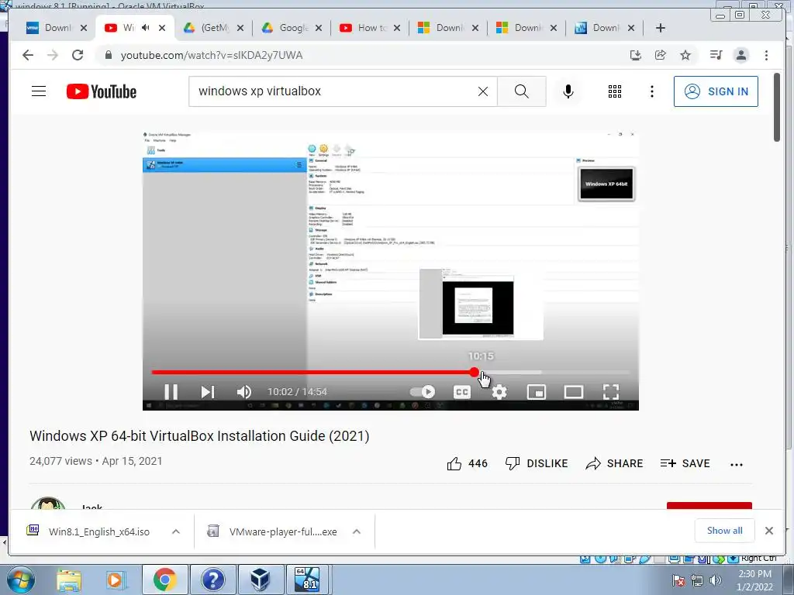Share this page icon in address bar
Image resolution: width=794 pixels, height=595 pixels.
(661, 55)
